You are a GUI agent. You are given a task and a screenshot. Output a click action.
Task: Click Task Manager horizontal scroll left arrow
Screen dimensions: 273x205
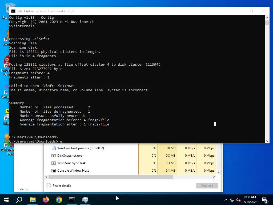point(46,177)
